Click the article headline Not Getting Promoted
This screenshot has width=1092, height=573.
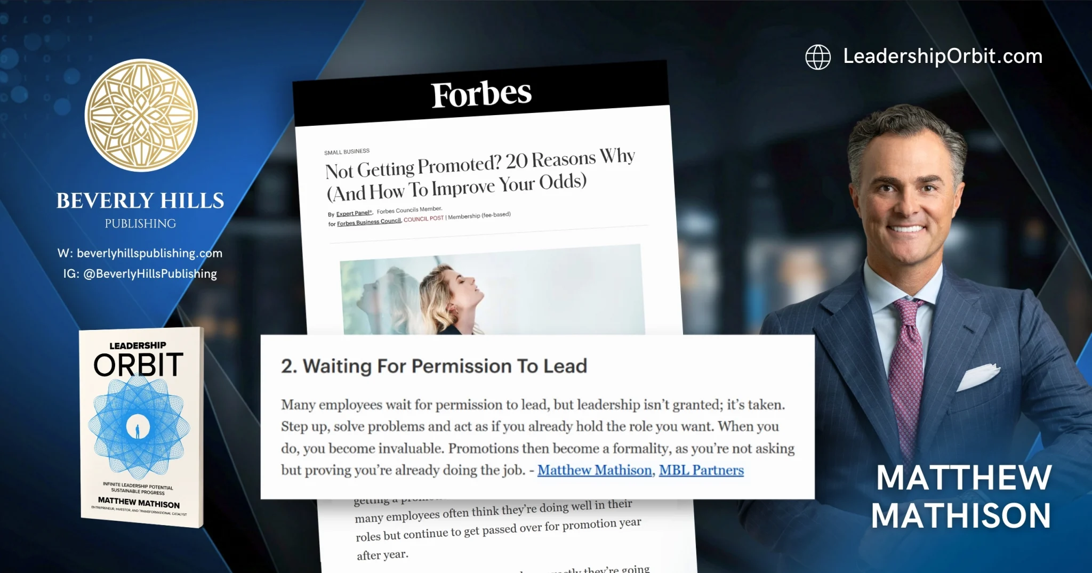point(480,175)
